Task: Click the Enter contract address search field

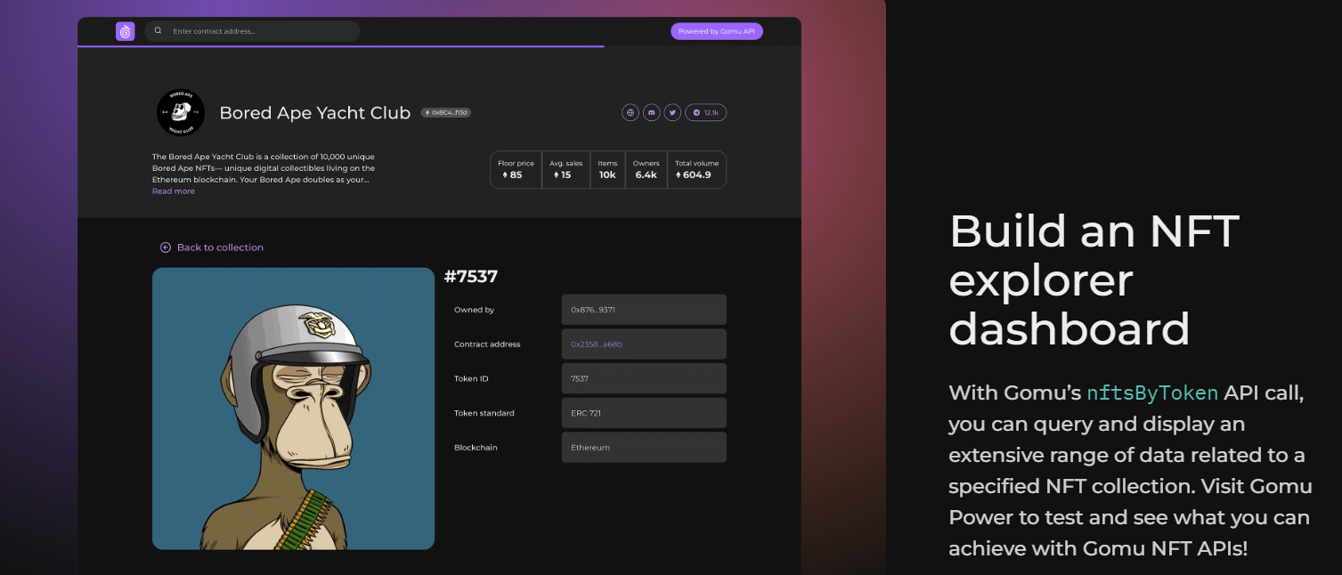Action: (x=258, y=31)
